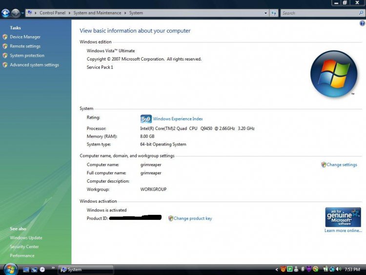The image size is (366, 275).
Task: Click the shield icon next to Device Manager
Action: pyautogui.click(x=5, y=37)
